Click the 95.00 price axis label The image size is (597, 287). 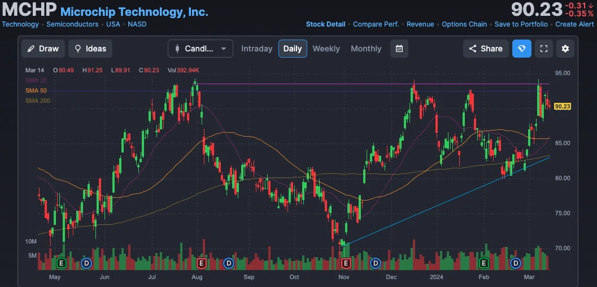click(x=563, y=73)
